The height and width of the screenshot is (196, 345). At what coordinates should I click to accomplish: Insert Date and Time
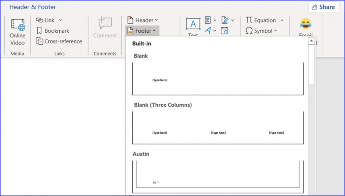[x=224, y=30]
